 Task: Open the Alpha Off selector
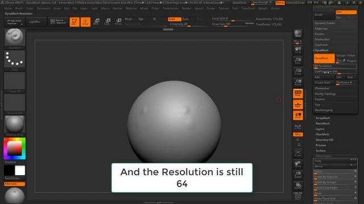coord(15,80)
